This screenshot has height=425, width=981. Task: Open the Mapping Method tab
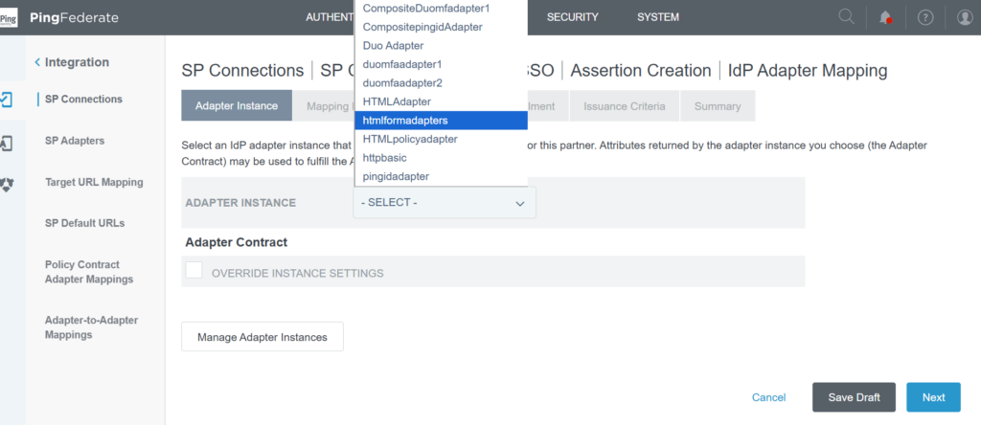click(324, 105)
